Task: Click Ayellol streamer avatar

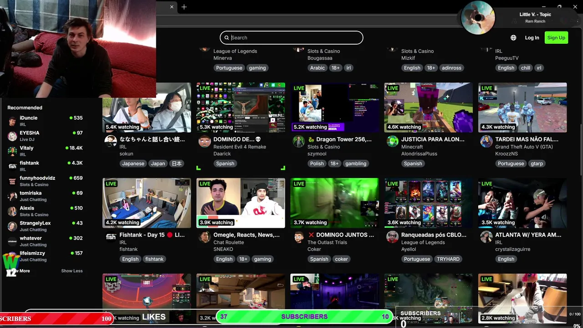Action: click(x=392, y=237)
